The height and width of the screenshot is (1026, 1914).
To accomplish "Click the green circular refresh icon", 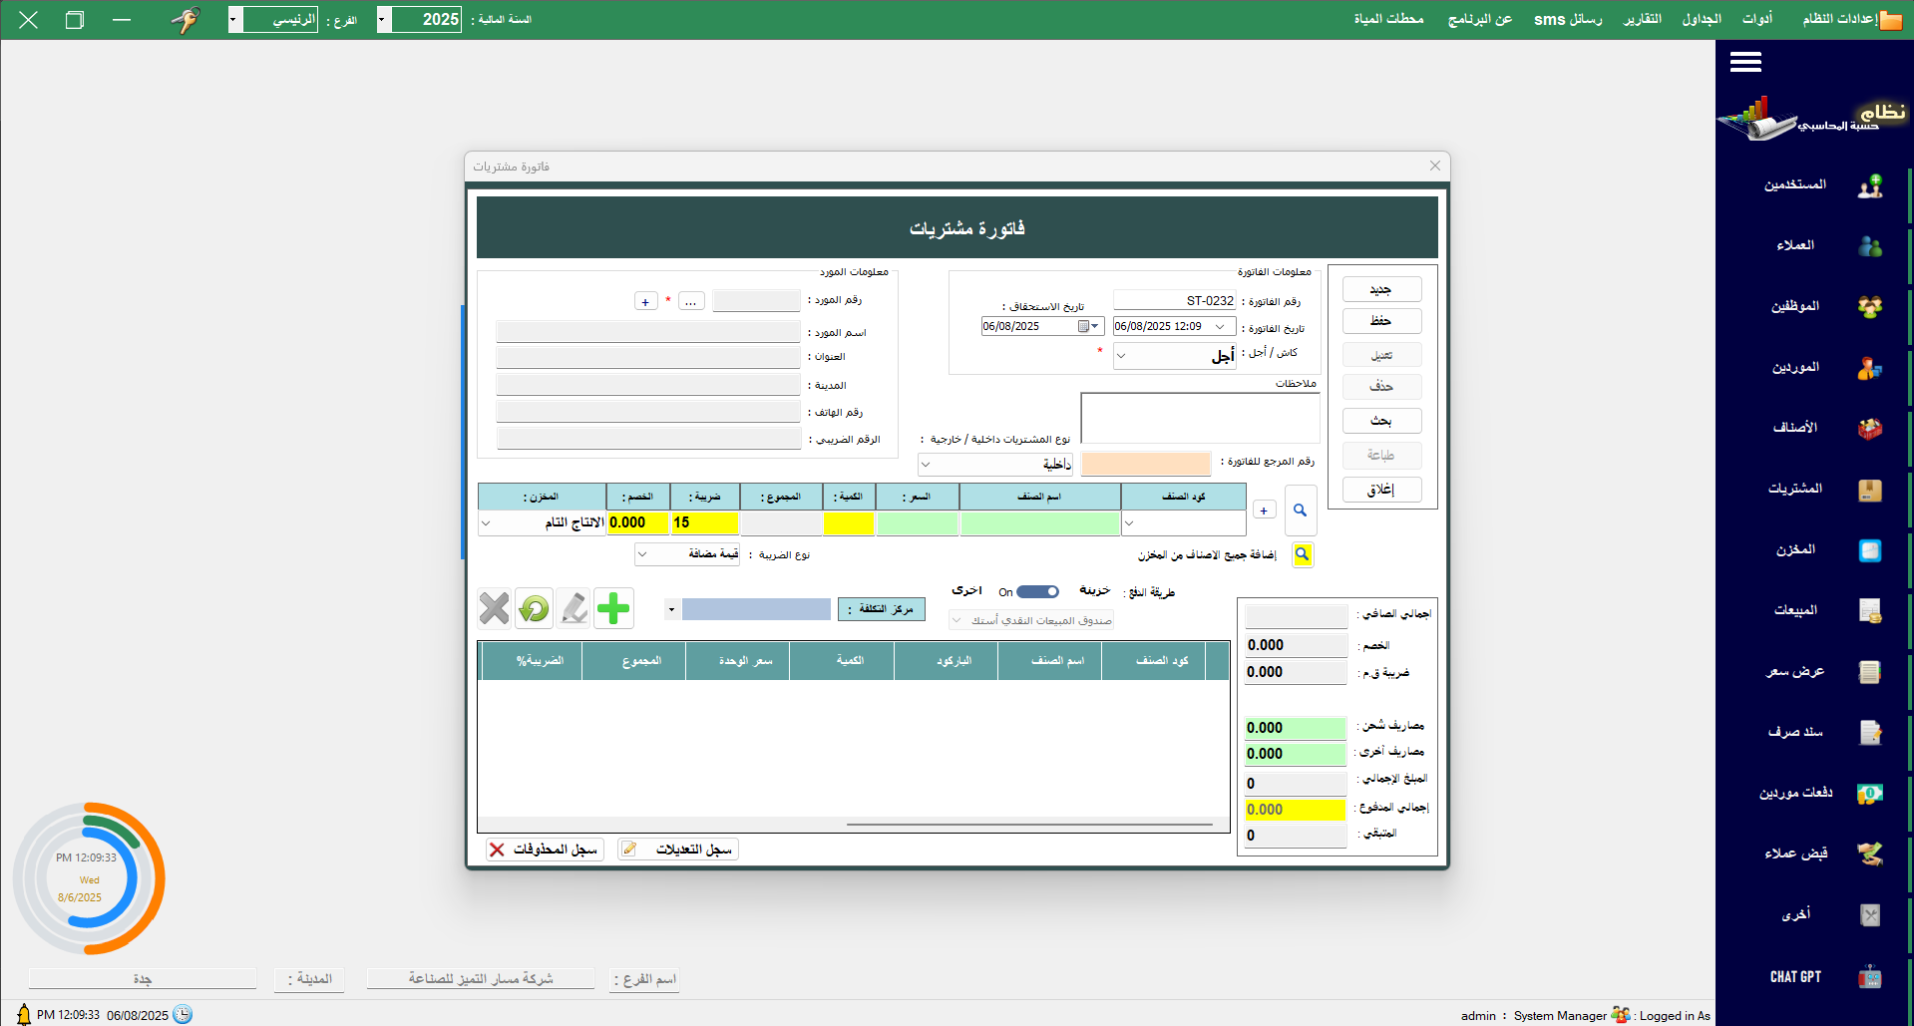I will click(534, 608).
